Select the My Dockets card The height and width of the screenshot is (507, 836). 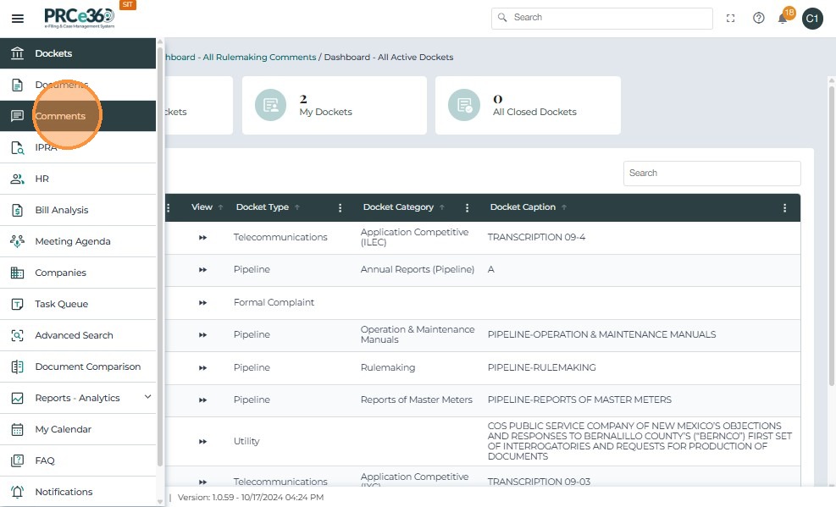(x=334, y=105)
